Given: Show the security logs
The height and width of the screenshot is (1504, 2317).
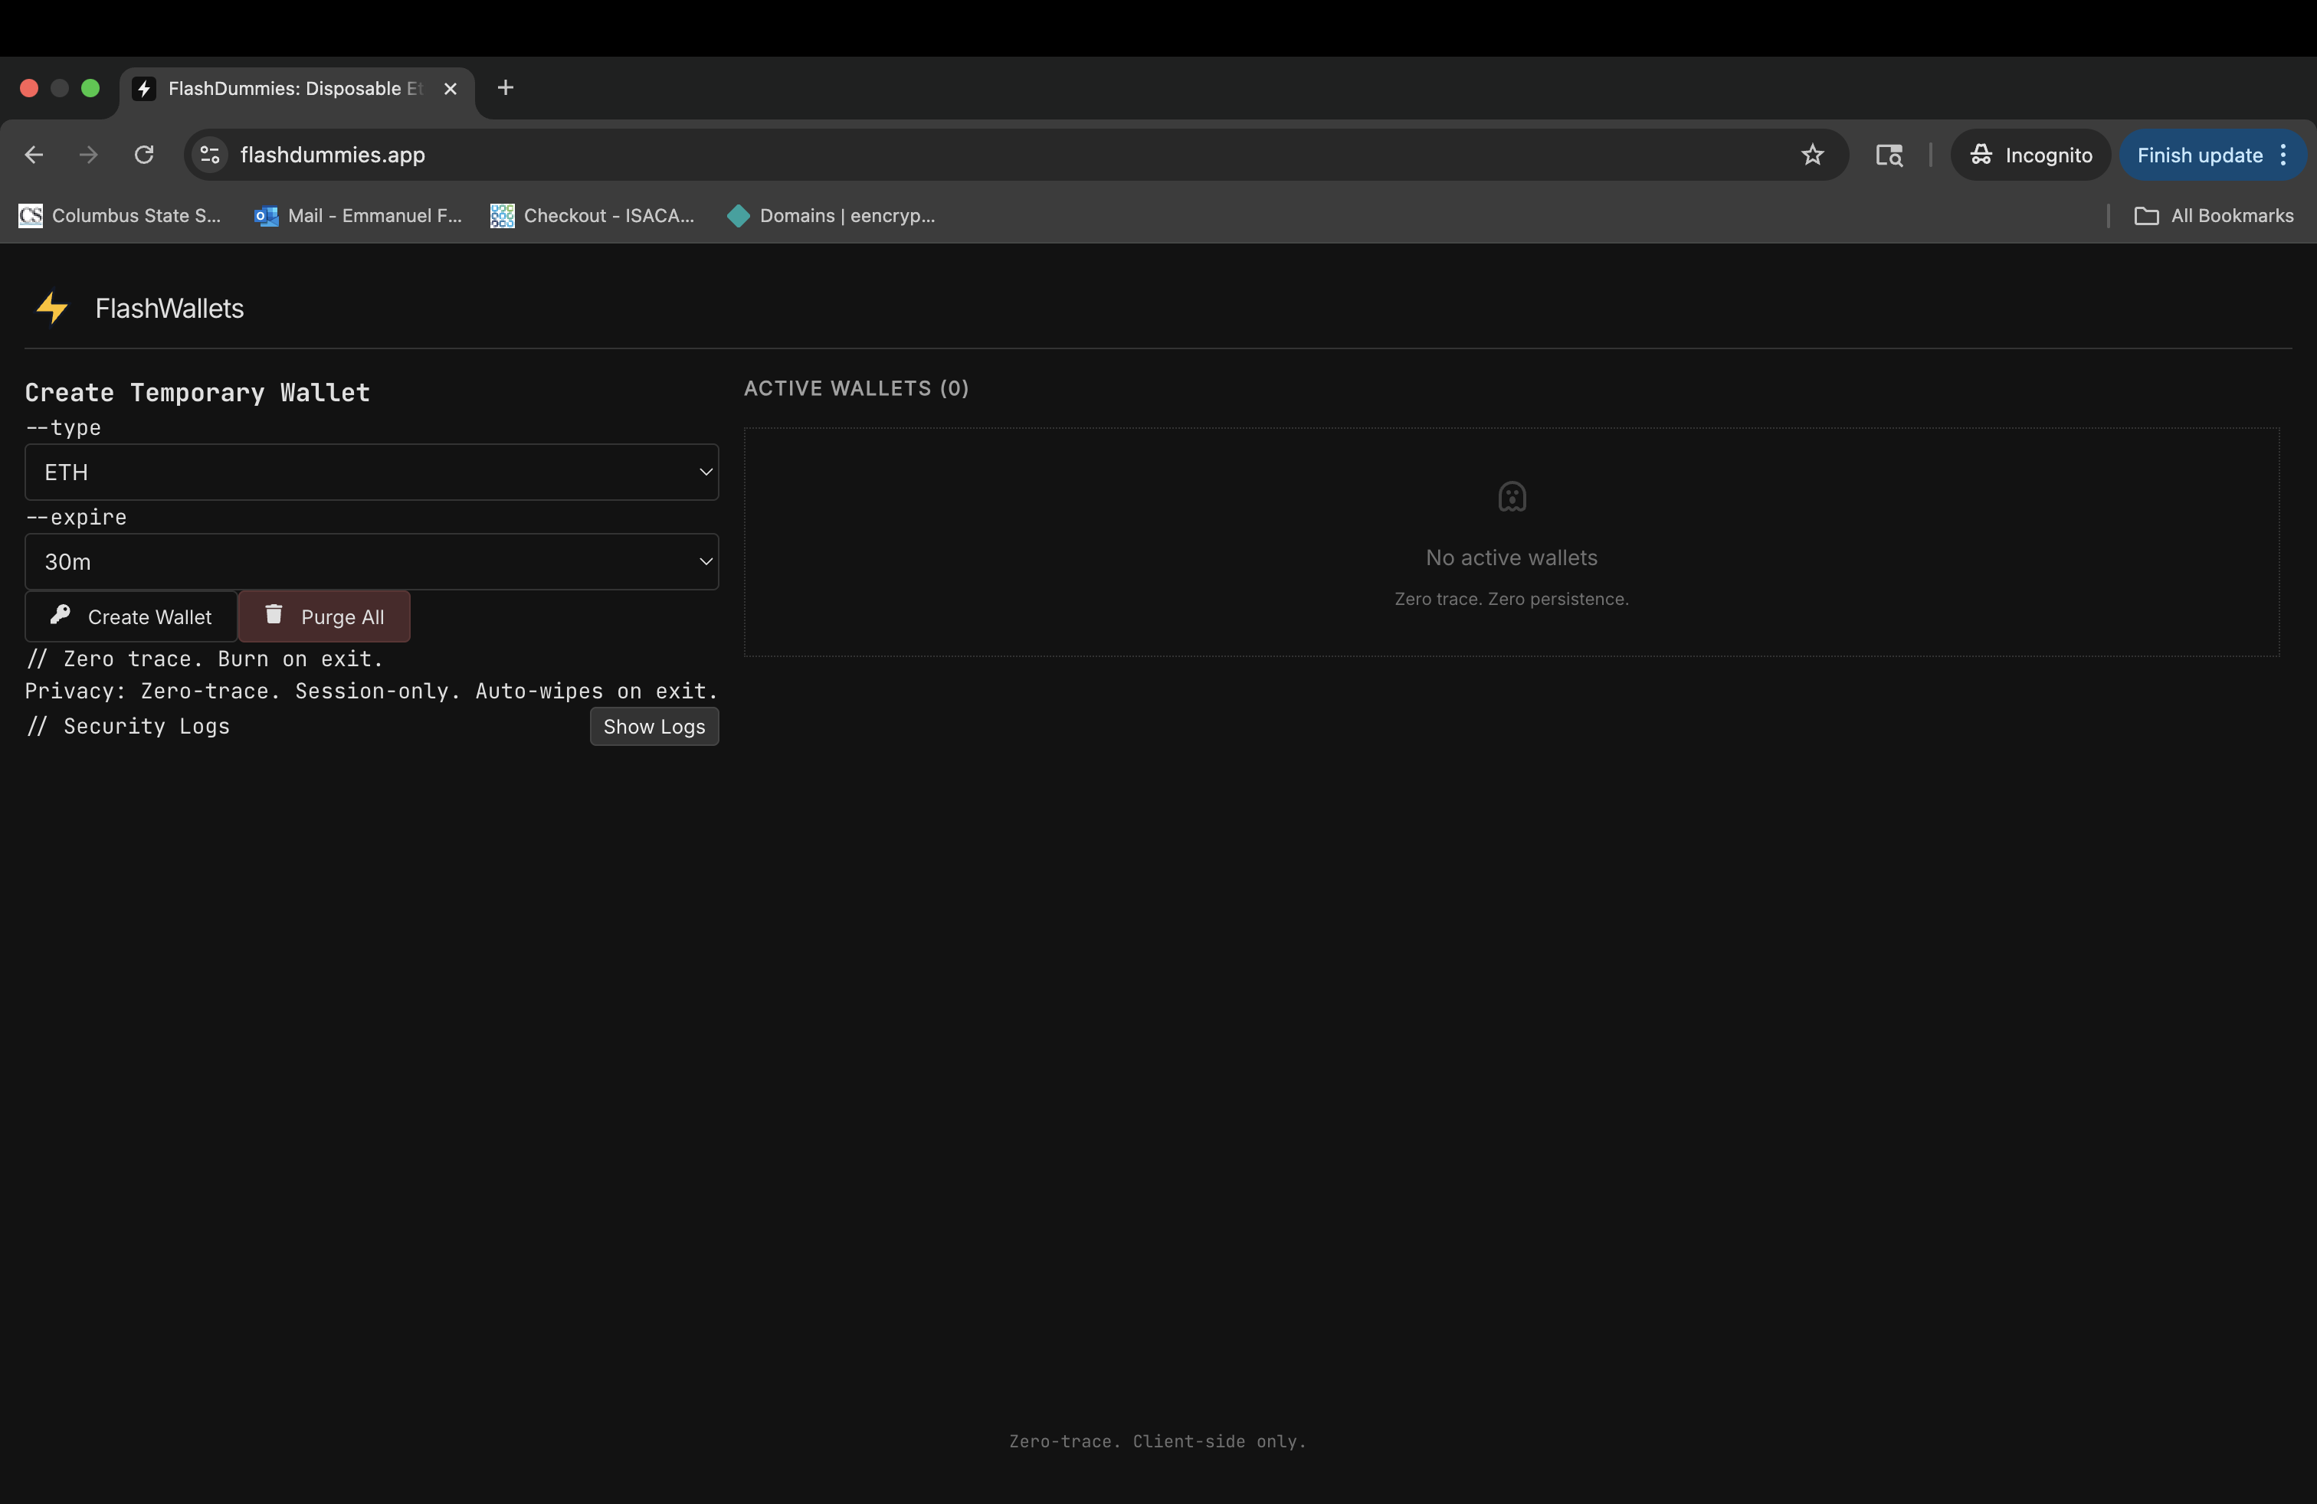Looking at the screenshot, I should coord(654,727).
